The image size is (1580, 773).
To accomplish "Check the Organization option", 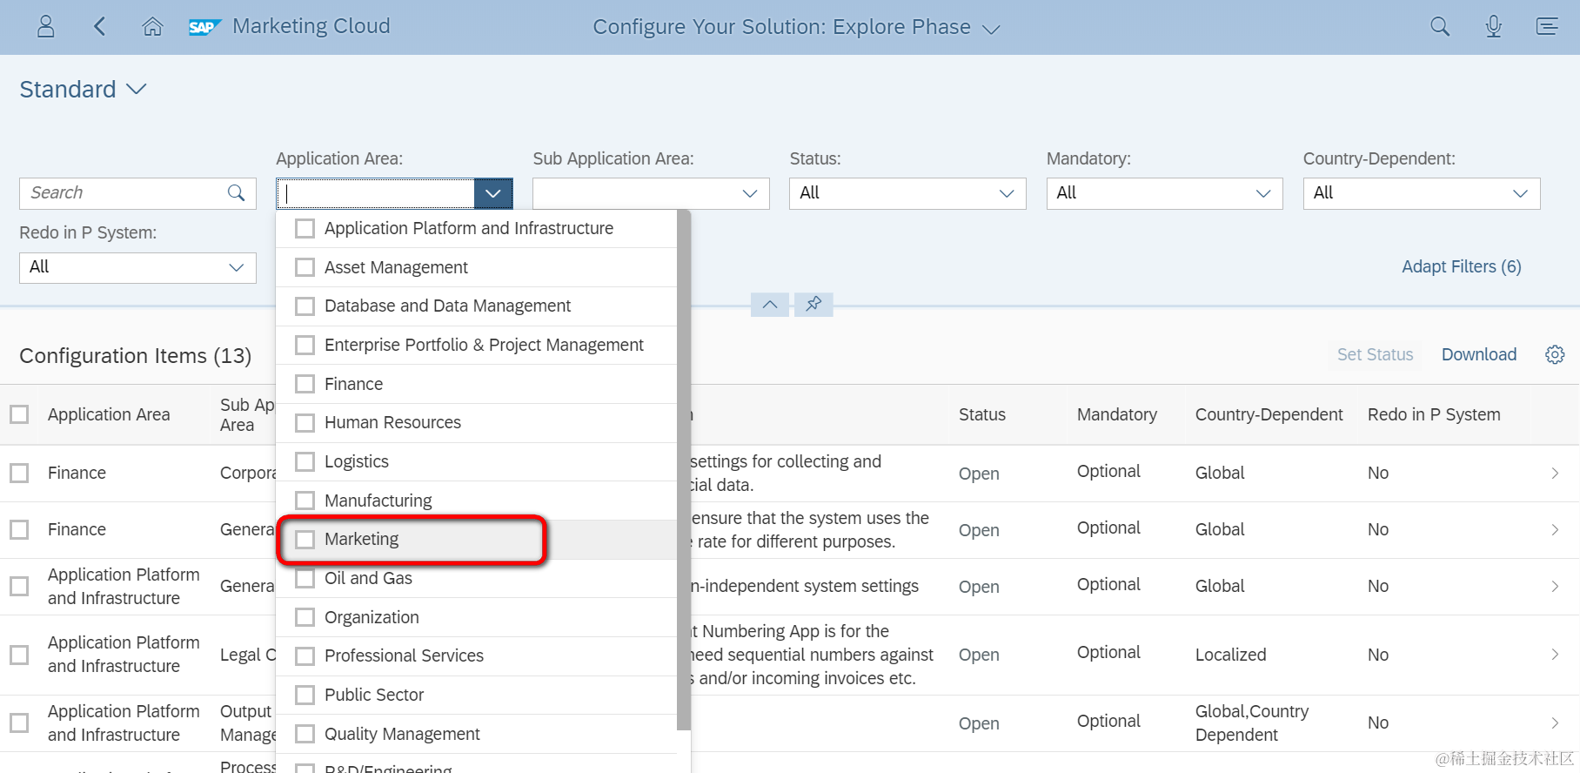I will point(305,617).
